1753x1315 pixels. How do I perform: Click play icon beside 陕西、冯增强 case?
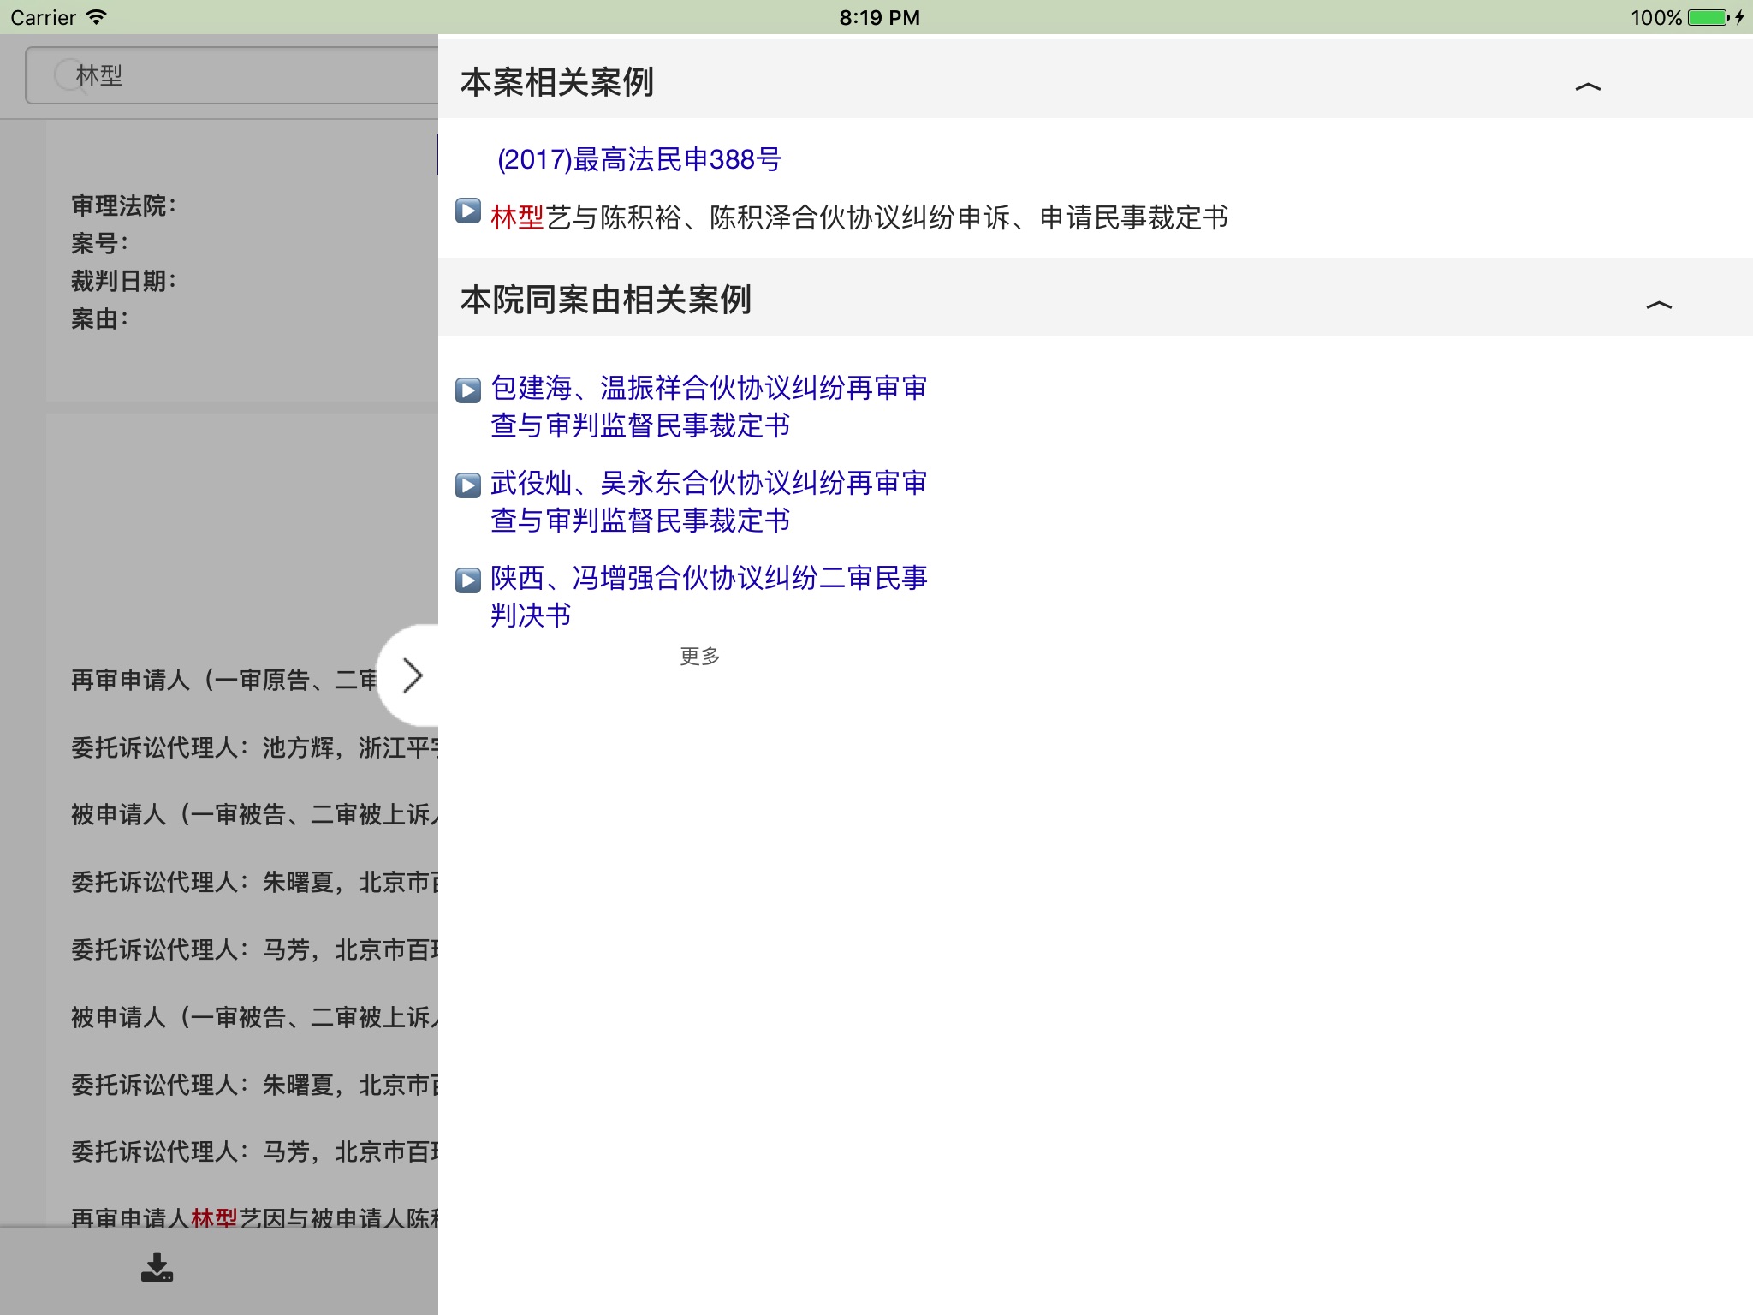pyautogui.click(x=468, y=580)
